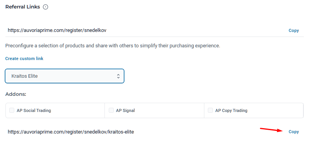Viewport: 310px width, 142px height.
Task: Enable the AP Signal addon checkbox
Action: point(111,110)
